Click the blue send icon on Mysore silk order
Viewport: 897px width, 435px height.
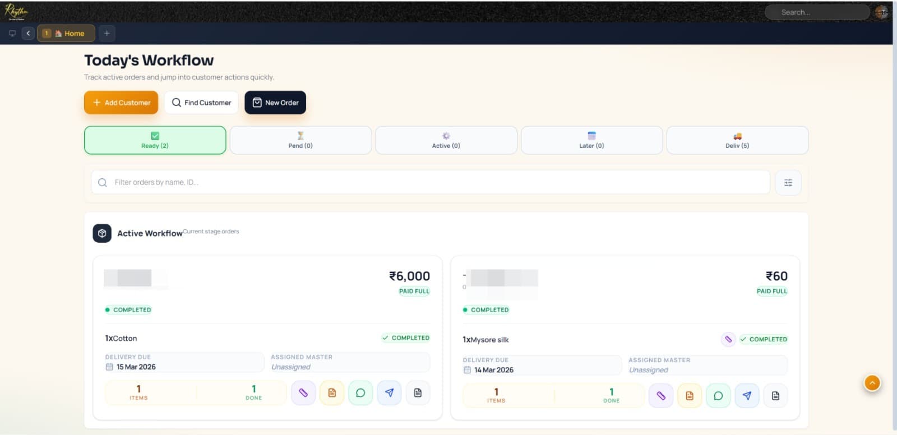click(x=747, y=396)
